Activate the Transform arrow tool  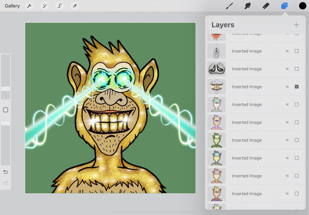coord(75,6)
